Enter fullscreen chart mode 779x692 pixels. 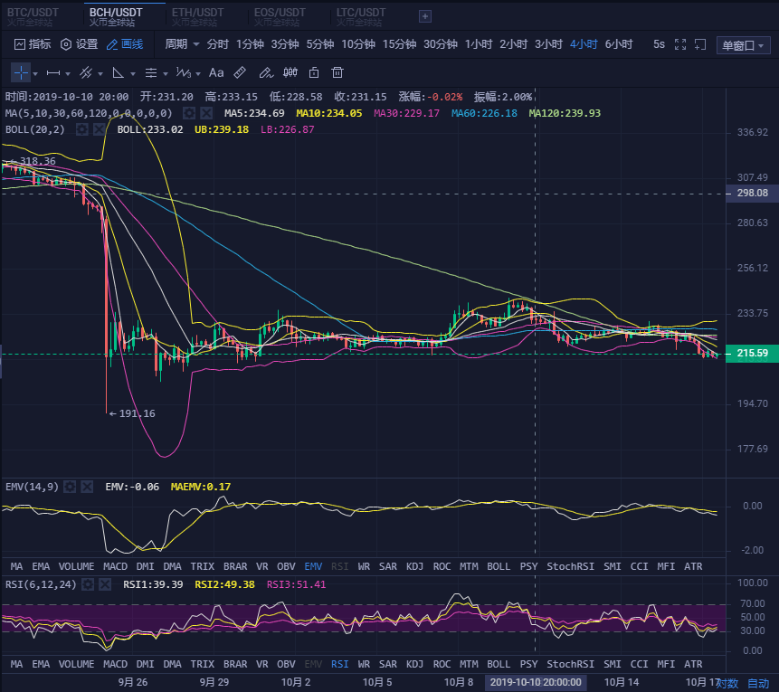699,44
